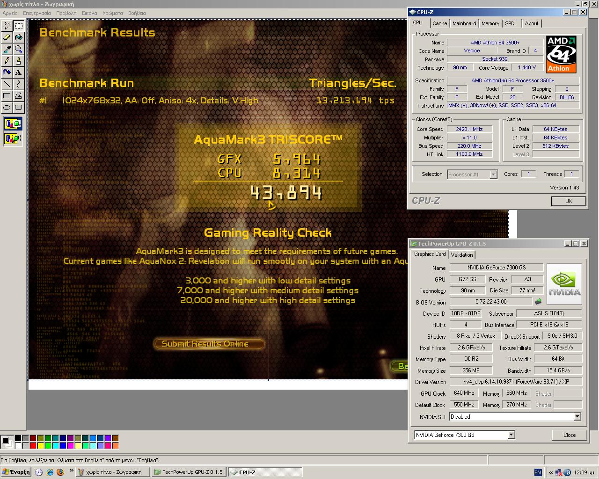Switch to the About tab in CPU-Z
The width and height of the screenshot is (599, 479).
[x=531, y=23]
